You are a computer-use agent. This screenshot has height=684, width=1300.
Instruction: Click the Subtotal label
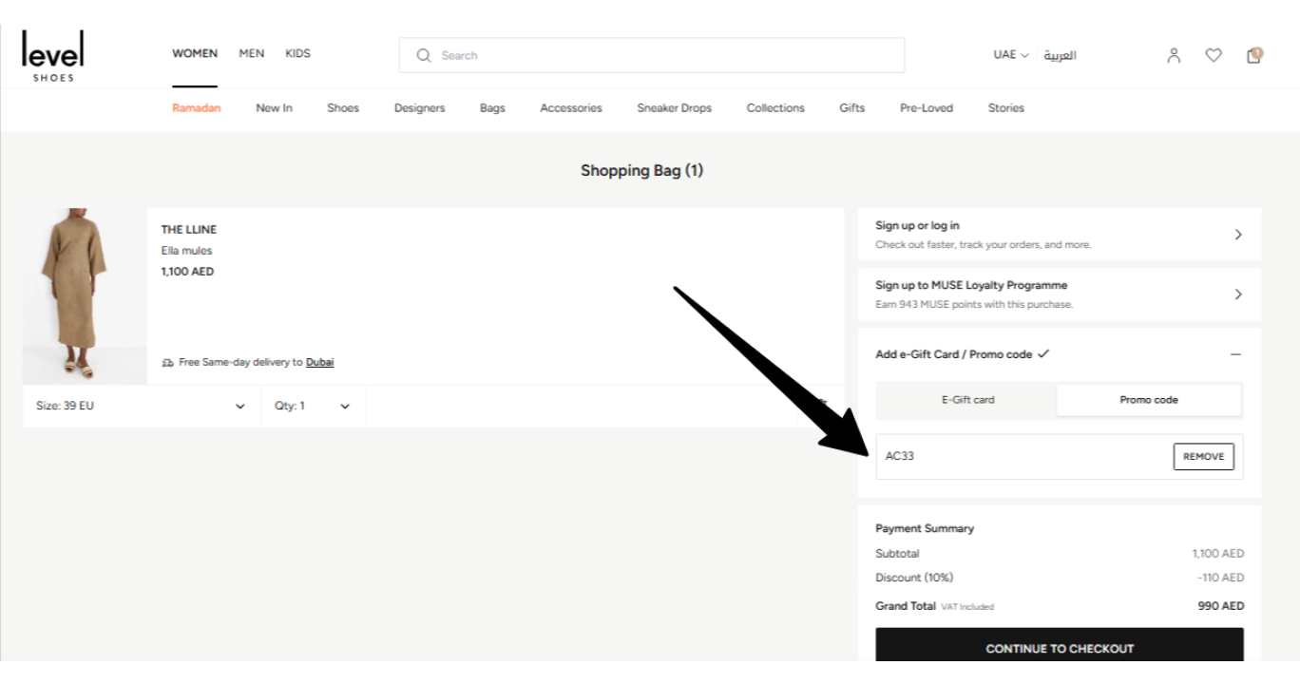[897, 553]
